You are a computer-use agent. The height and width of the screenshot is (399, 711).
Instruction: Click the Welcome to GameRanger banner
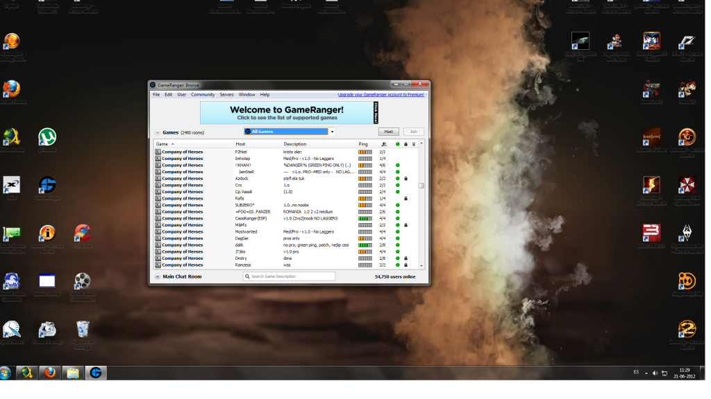[x=290, y=113]
